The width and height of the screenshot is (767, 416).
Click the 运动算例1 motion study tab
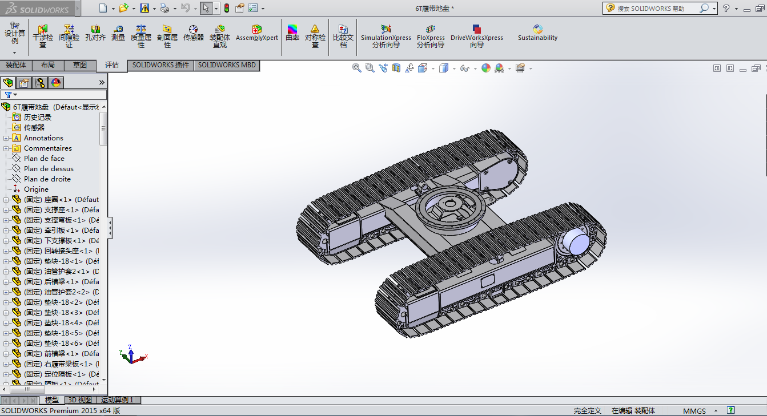point(117,400)
